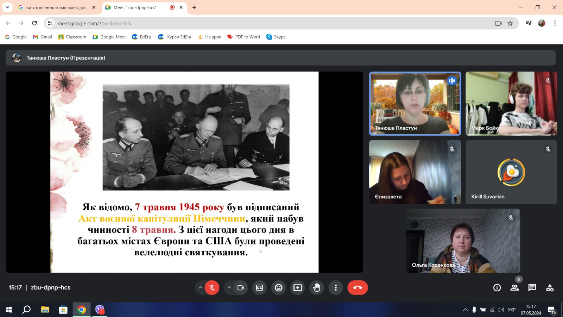Open the Classroom bookmark

point(72,37)
